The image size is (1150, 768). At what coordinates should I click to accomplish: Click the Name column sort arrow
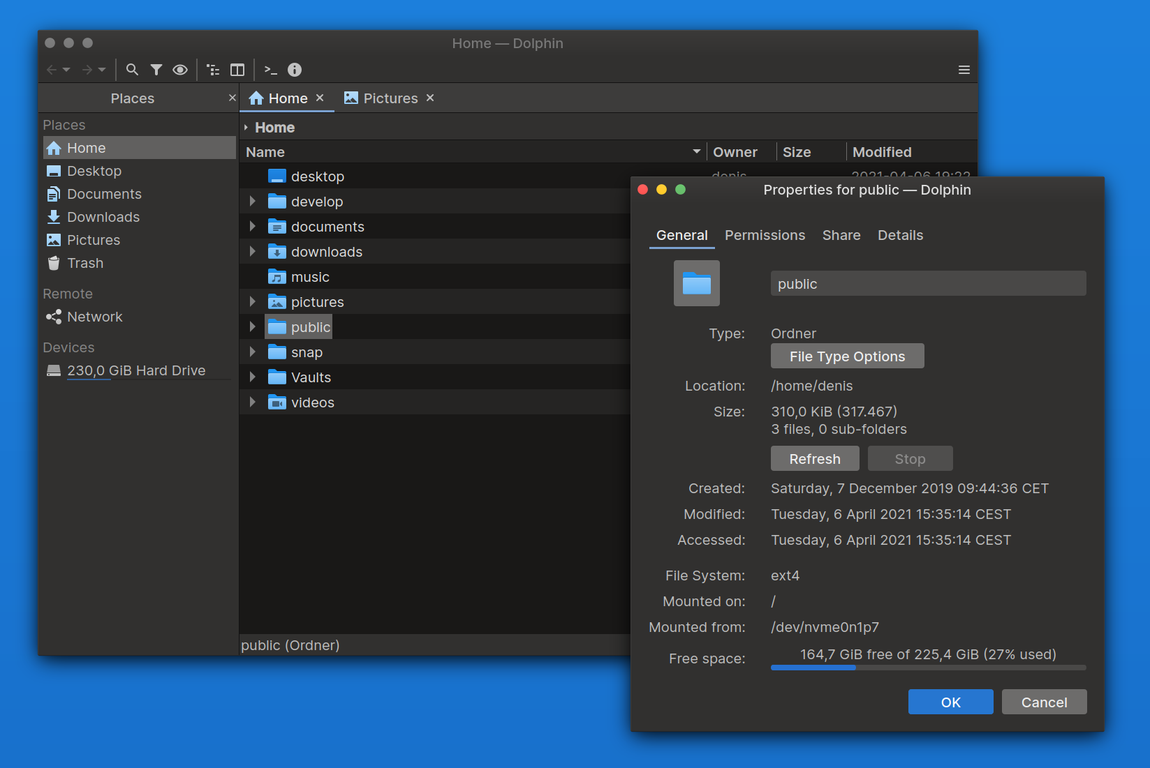tap(696, 151)
